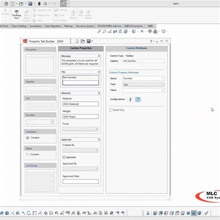Activate the Select cursor tool icon
Viewport: 220px width, 220px height.
[63, 4]
